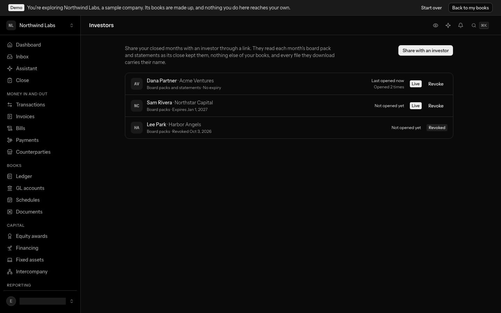
Task: Click Harbor Angels firm name
Action: click(x=185, y=125)
